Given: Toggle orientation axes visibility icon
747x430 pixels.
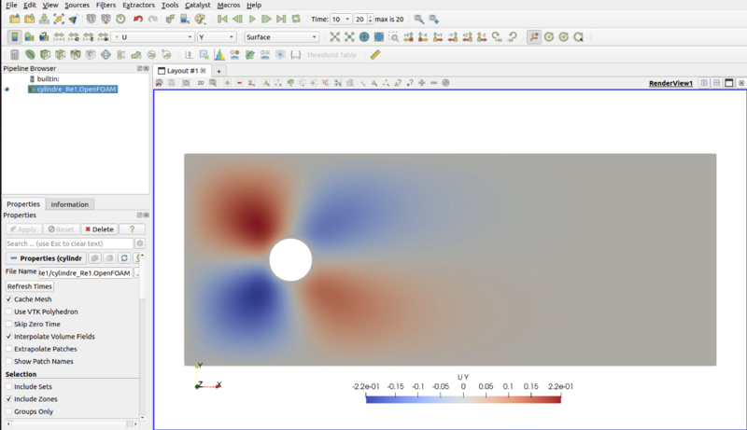Looking at the screenshot, I should click(534, 36).
